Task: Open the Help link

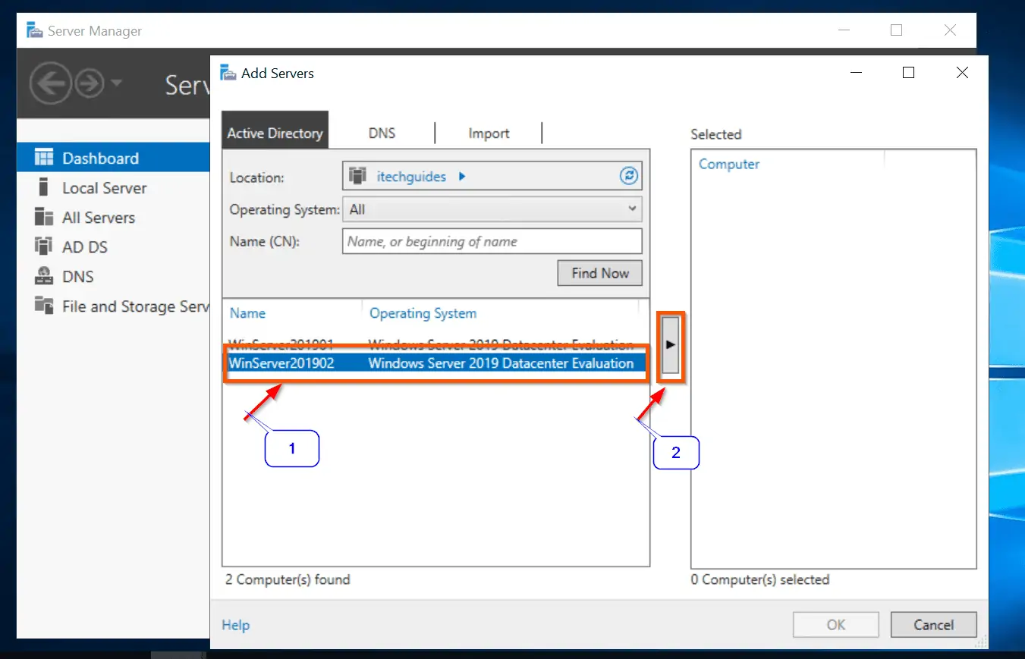Action: (x=235, y=625)
